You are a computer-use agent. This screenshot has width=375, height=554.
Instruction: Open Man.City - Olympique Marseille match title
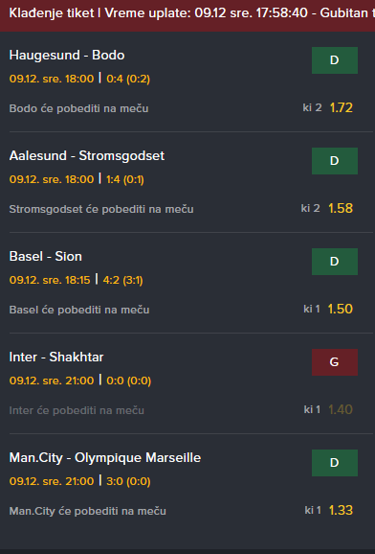105,458
